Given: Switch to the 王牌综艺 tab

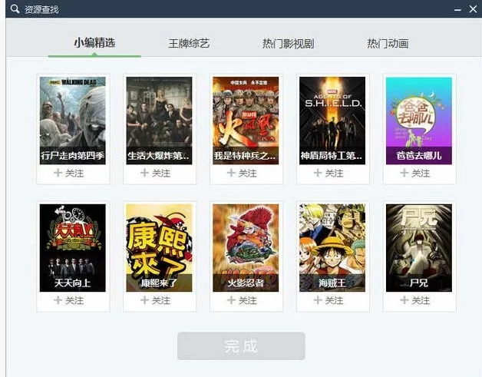Looking at the screenshot, I should coord(189,43).
